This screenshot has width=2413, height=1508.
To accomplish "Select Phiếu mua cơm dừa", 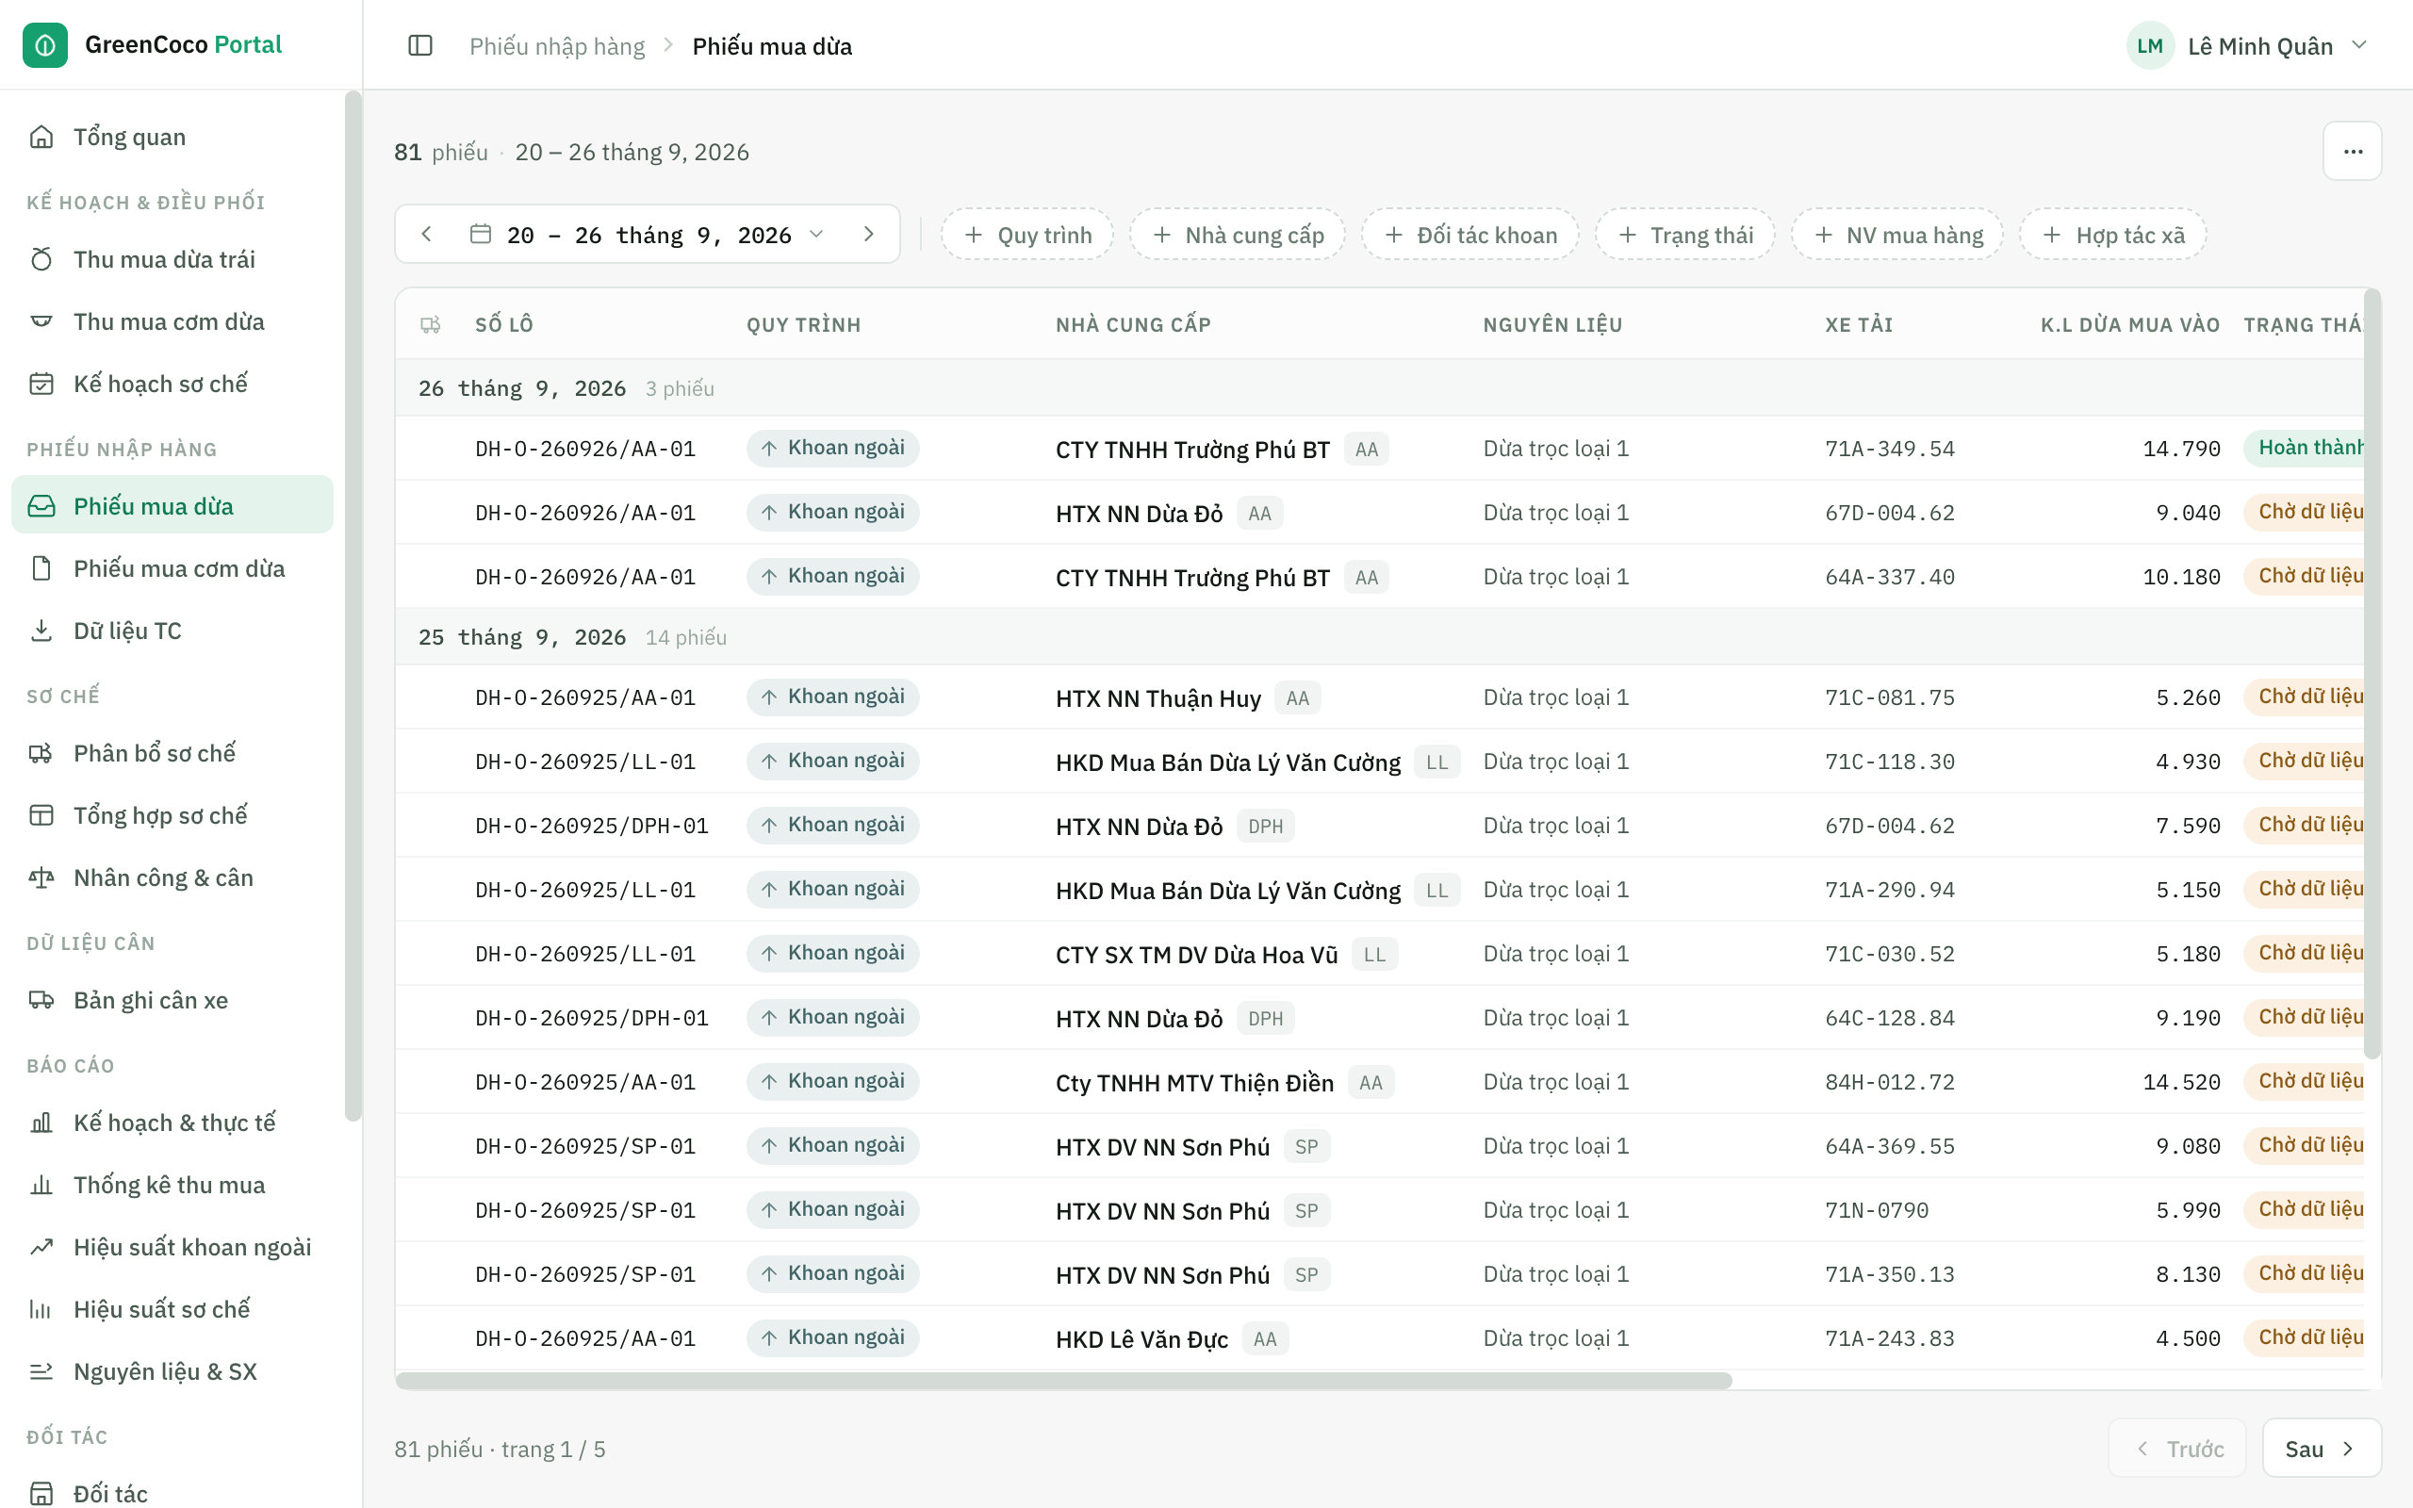I will 172,568.
